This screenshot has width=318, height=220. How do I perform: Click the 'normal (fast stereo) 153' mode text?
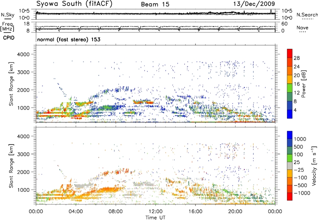[68, 39]
